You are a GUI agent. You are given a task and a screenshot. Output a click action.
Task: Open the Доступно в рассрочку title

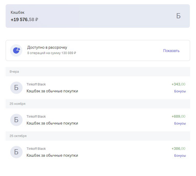47,48
